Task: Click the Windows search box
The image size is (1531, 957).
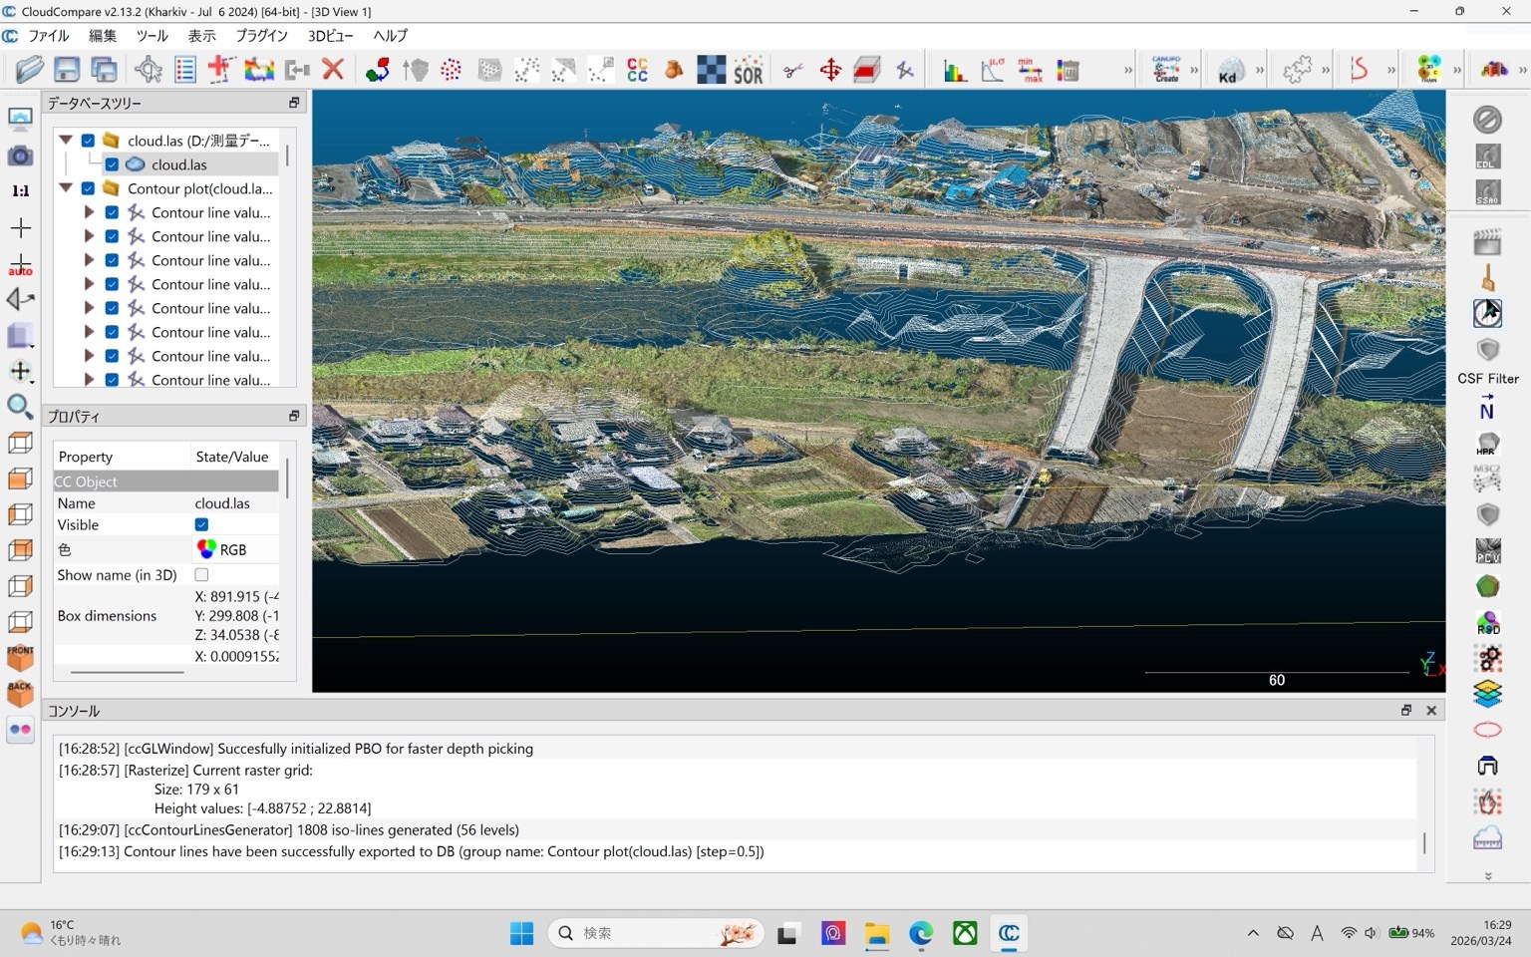Action: click(656, 933)
